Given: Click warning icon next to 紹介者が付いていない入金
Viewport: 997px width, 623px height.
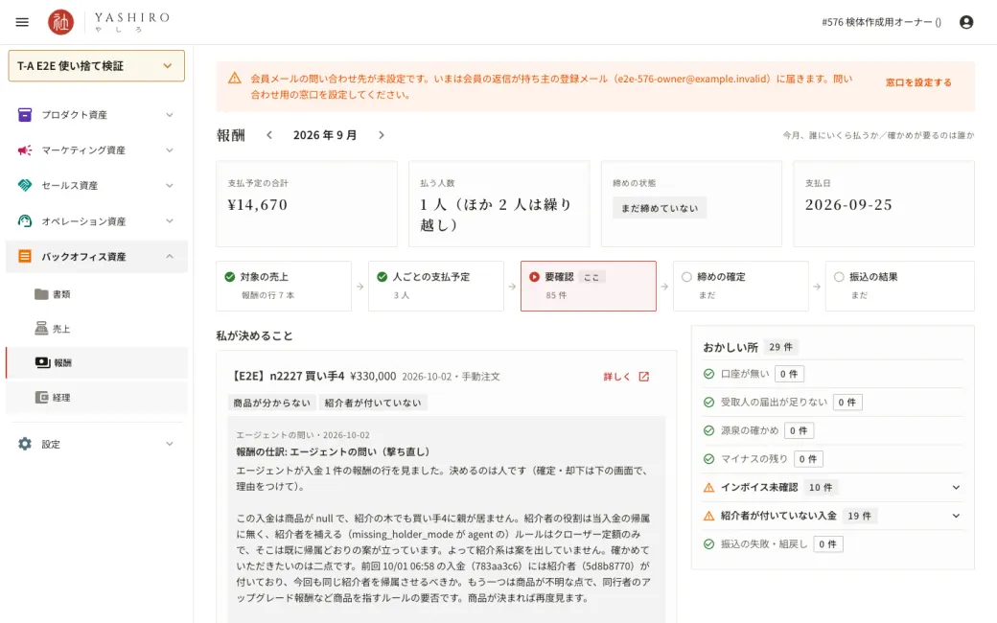Looking at the screenshot, I should pyautogui.click(x=709, y=516).
